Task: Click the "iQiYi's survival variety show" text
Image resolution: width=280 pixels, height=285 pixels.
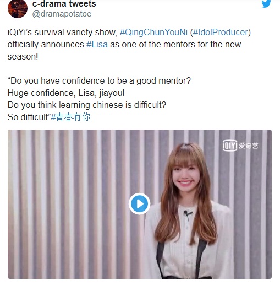Action: tap(62, 33)
